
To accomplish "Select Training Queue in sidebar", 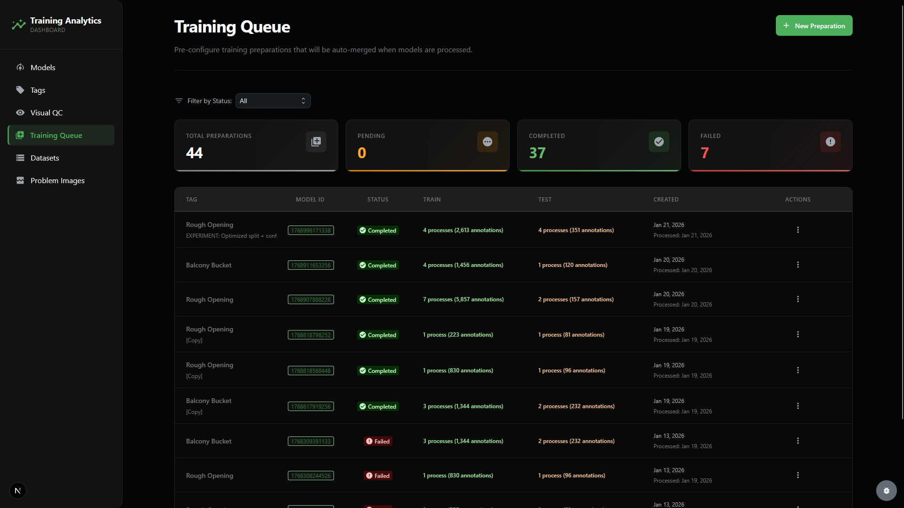I will [61, 135].
